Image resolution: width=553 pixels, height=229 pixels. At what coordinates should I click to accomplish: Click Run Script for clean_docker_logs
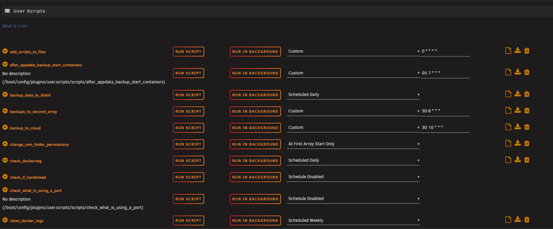point(189,221)
